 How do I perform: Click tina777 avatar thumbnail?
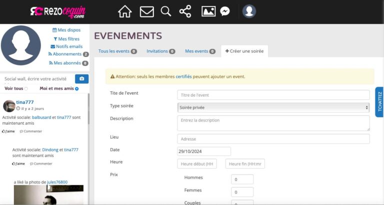tap(9, 106)
